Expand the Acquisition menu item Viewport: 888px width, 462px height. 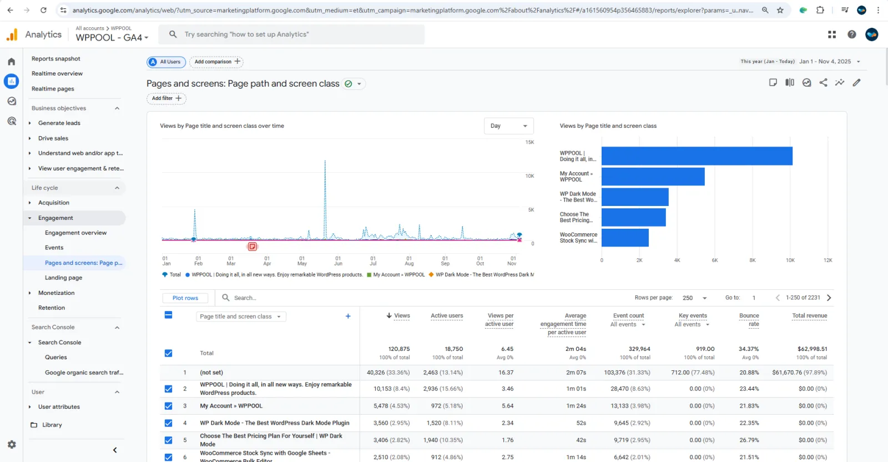[54, 203]
